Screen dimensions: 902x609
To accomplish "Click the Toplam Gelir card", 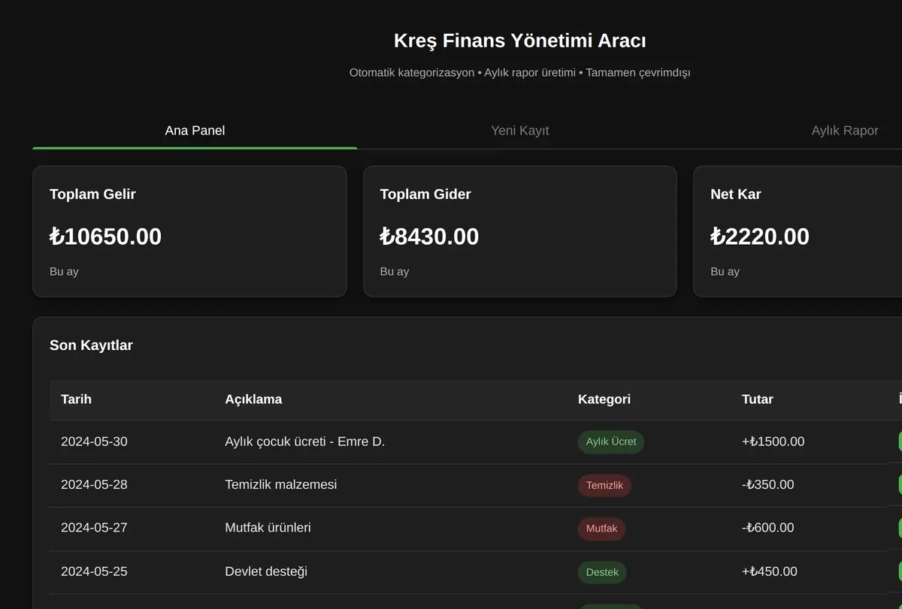I will (189, 231).
